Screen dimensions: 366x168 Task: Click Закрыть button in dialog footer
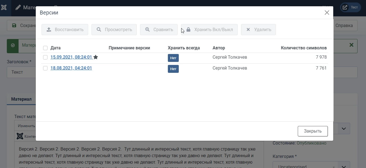(313, 131)
